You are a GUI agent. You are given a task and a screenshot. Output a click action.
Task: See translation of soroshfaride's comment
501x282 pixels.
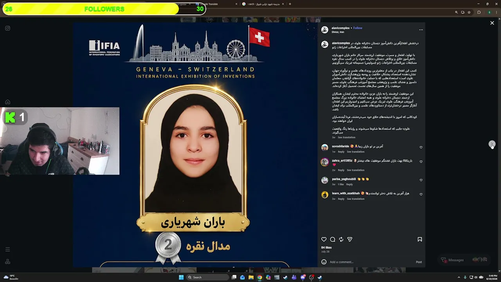(355, 152)
